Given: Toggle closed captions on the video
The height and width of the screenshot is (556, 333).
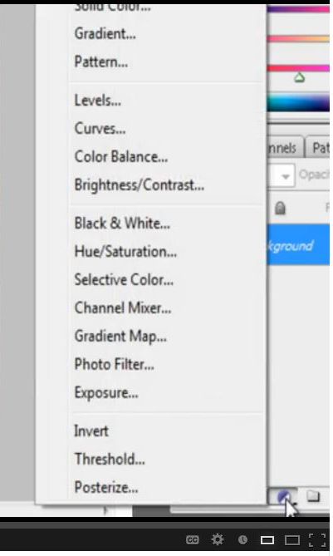Looking at the screenshot, I should (x=193, y=539).
